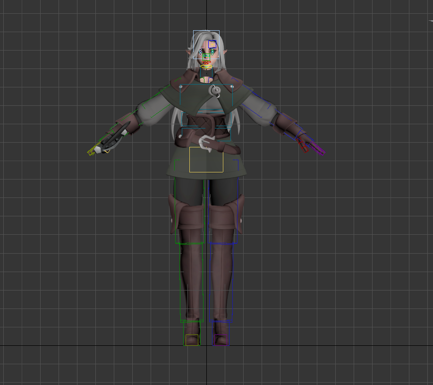The height and width of the screenshot is (385, 433).
Task: Select the yellow ellipse jaw control
Action: 206,67
